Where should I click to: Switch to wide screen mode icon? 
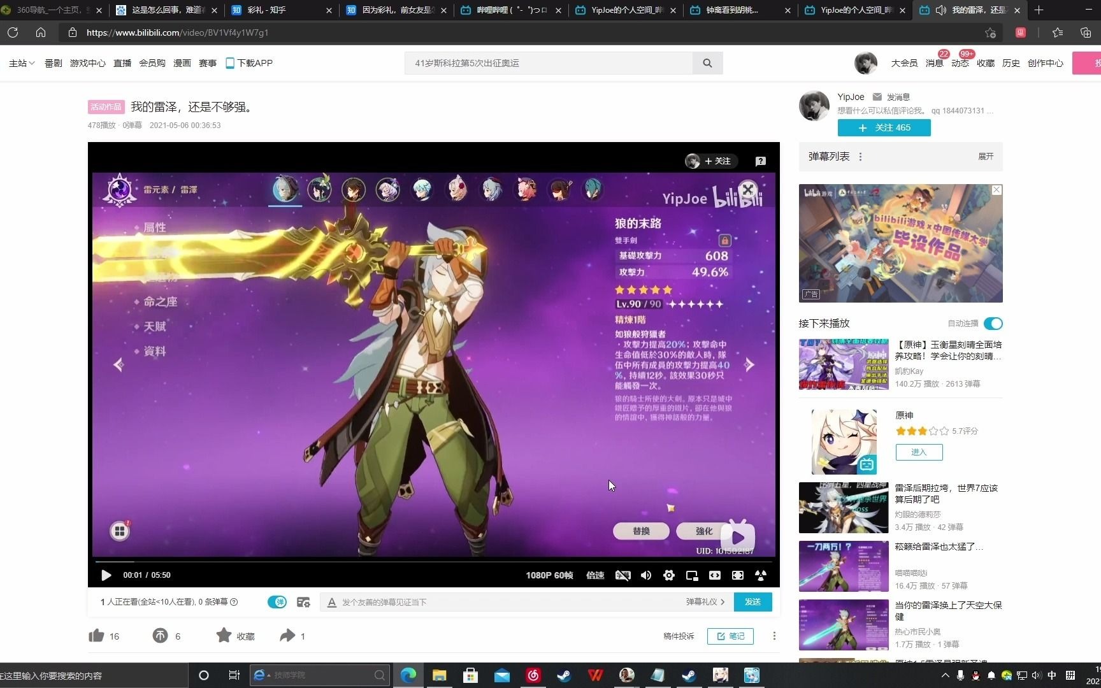coord(715,575)
